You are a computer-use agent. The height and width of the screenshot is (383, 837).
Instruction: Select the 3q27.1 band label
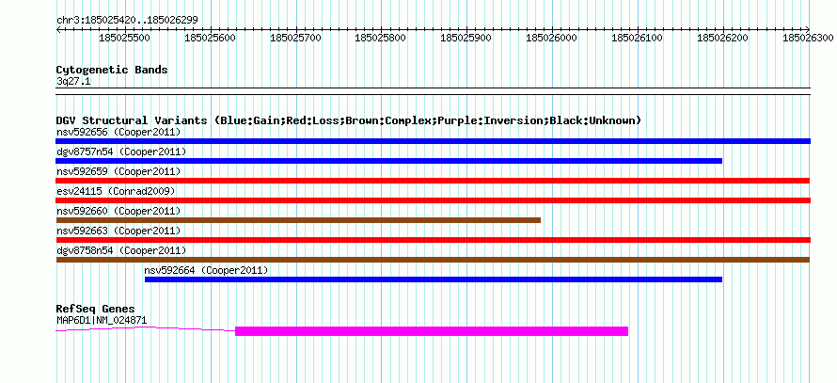[x=72, y=81]
